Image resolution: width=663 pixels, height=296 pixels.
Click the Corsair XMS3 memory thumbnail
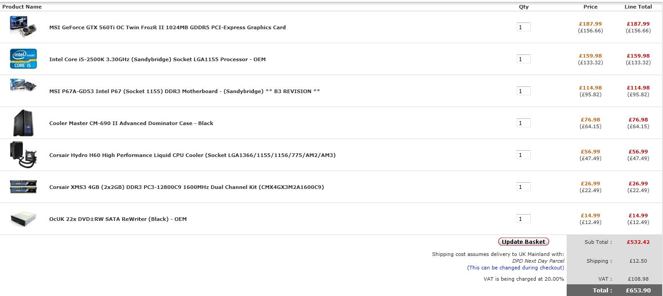pos(23,187)
